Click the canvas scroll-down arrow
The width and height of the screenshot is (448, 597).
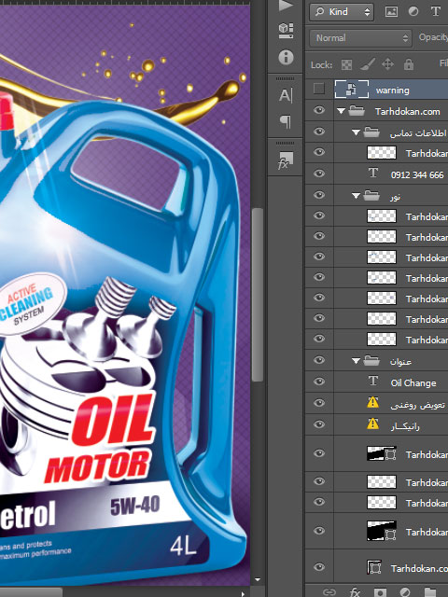258,580
